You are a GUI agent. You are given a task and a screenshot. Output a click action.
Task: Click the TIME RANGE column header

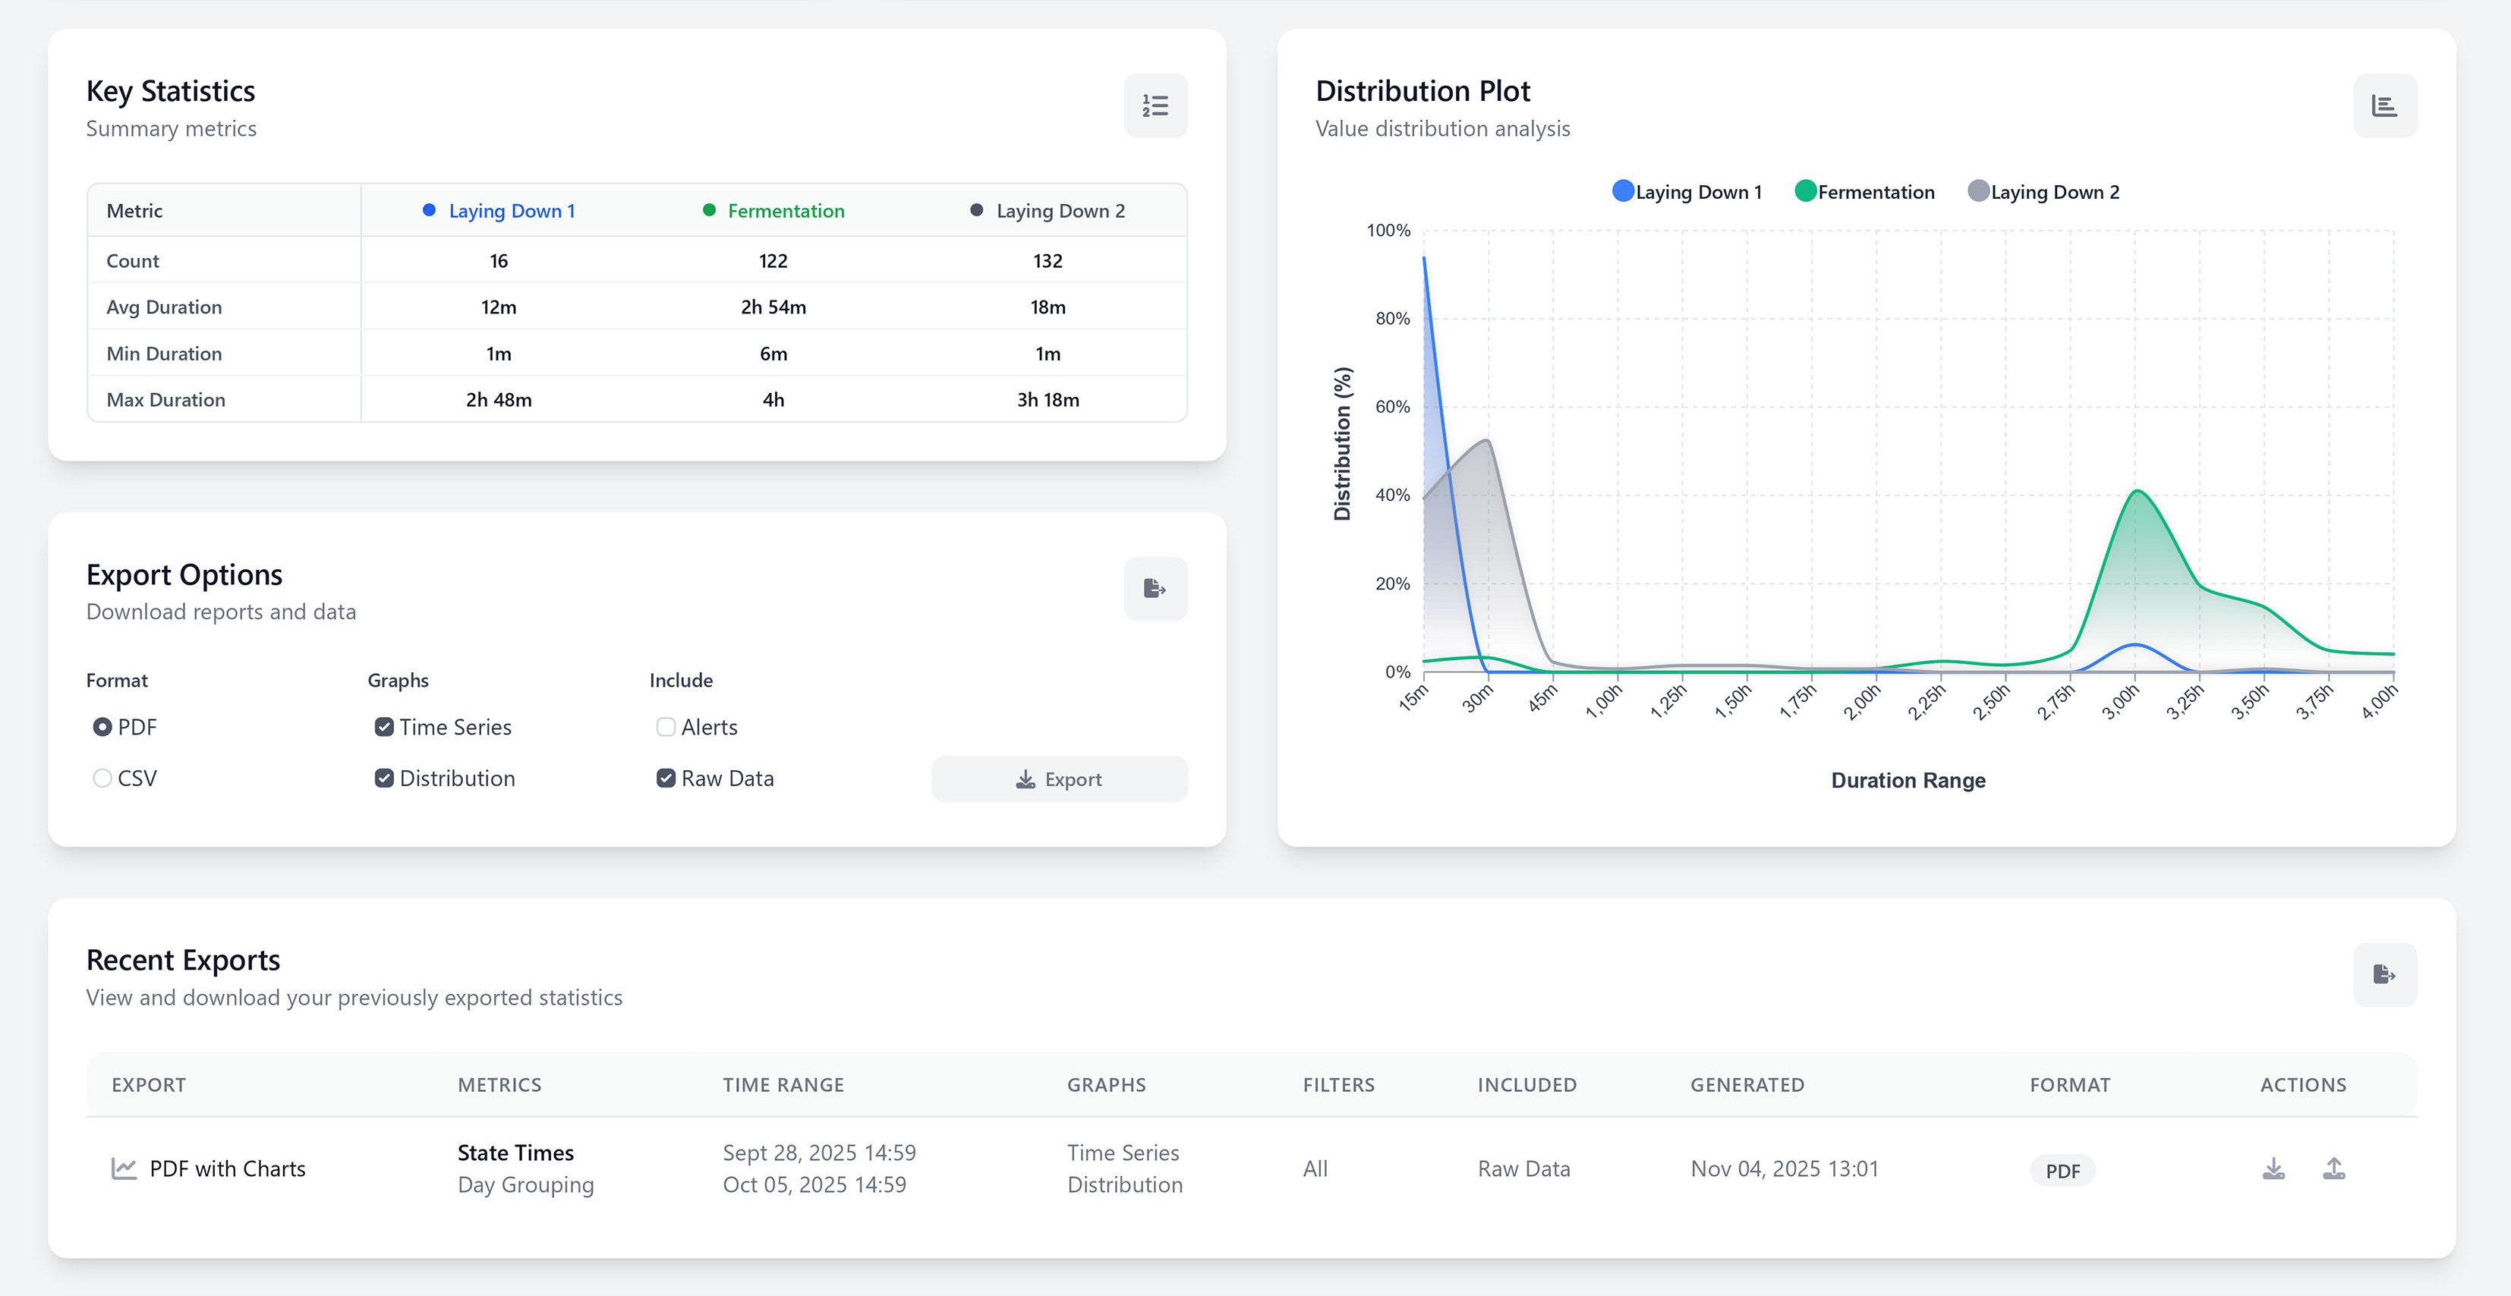coord(783,1084)
